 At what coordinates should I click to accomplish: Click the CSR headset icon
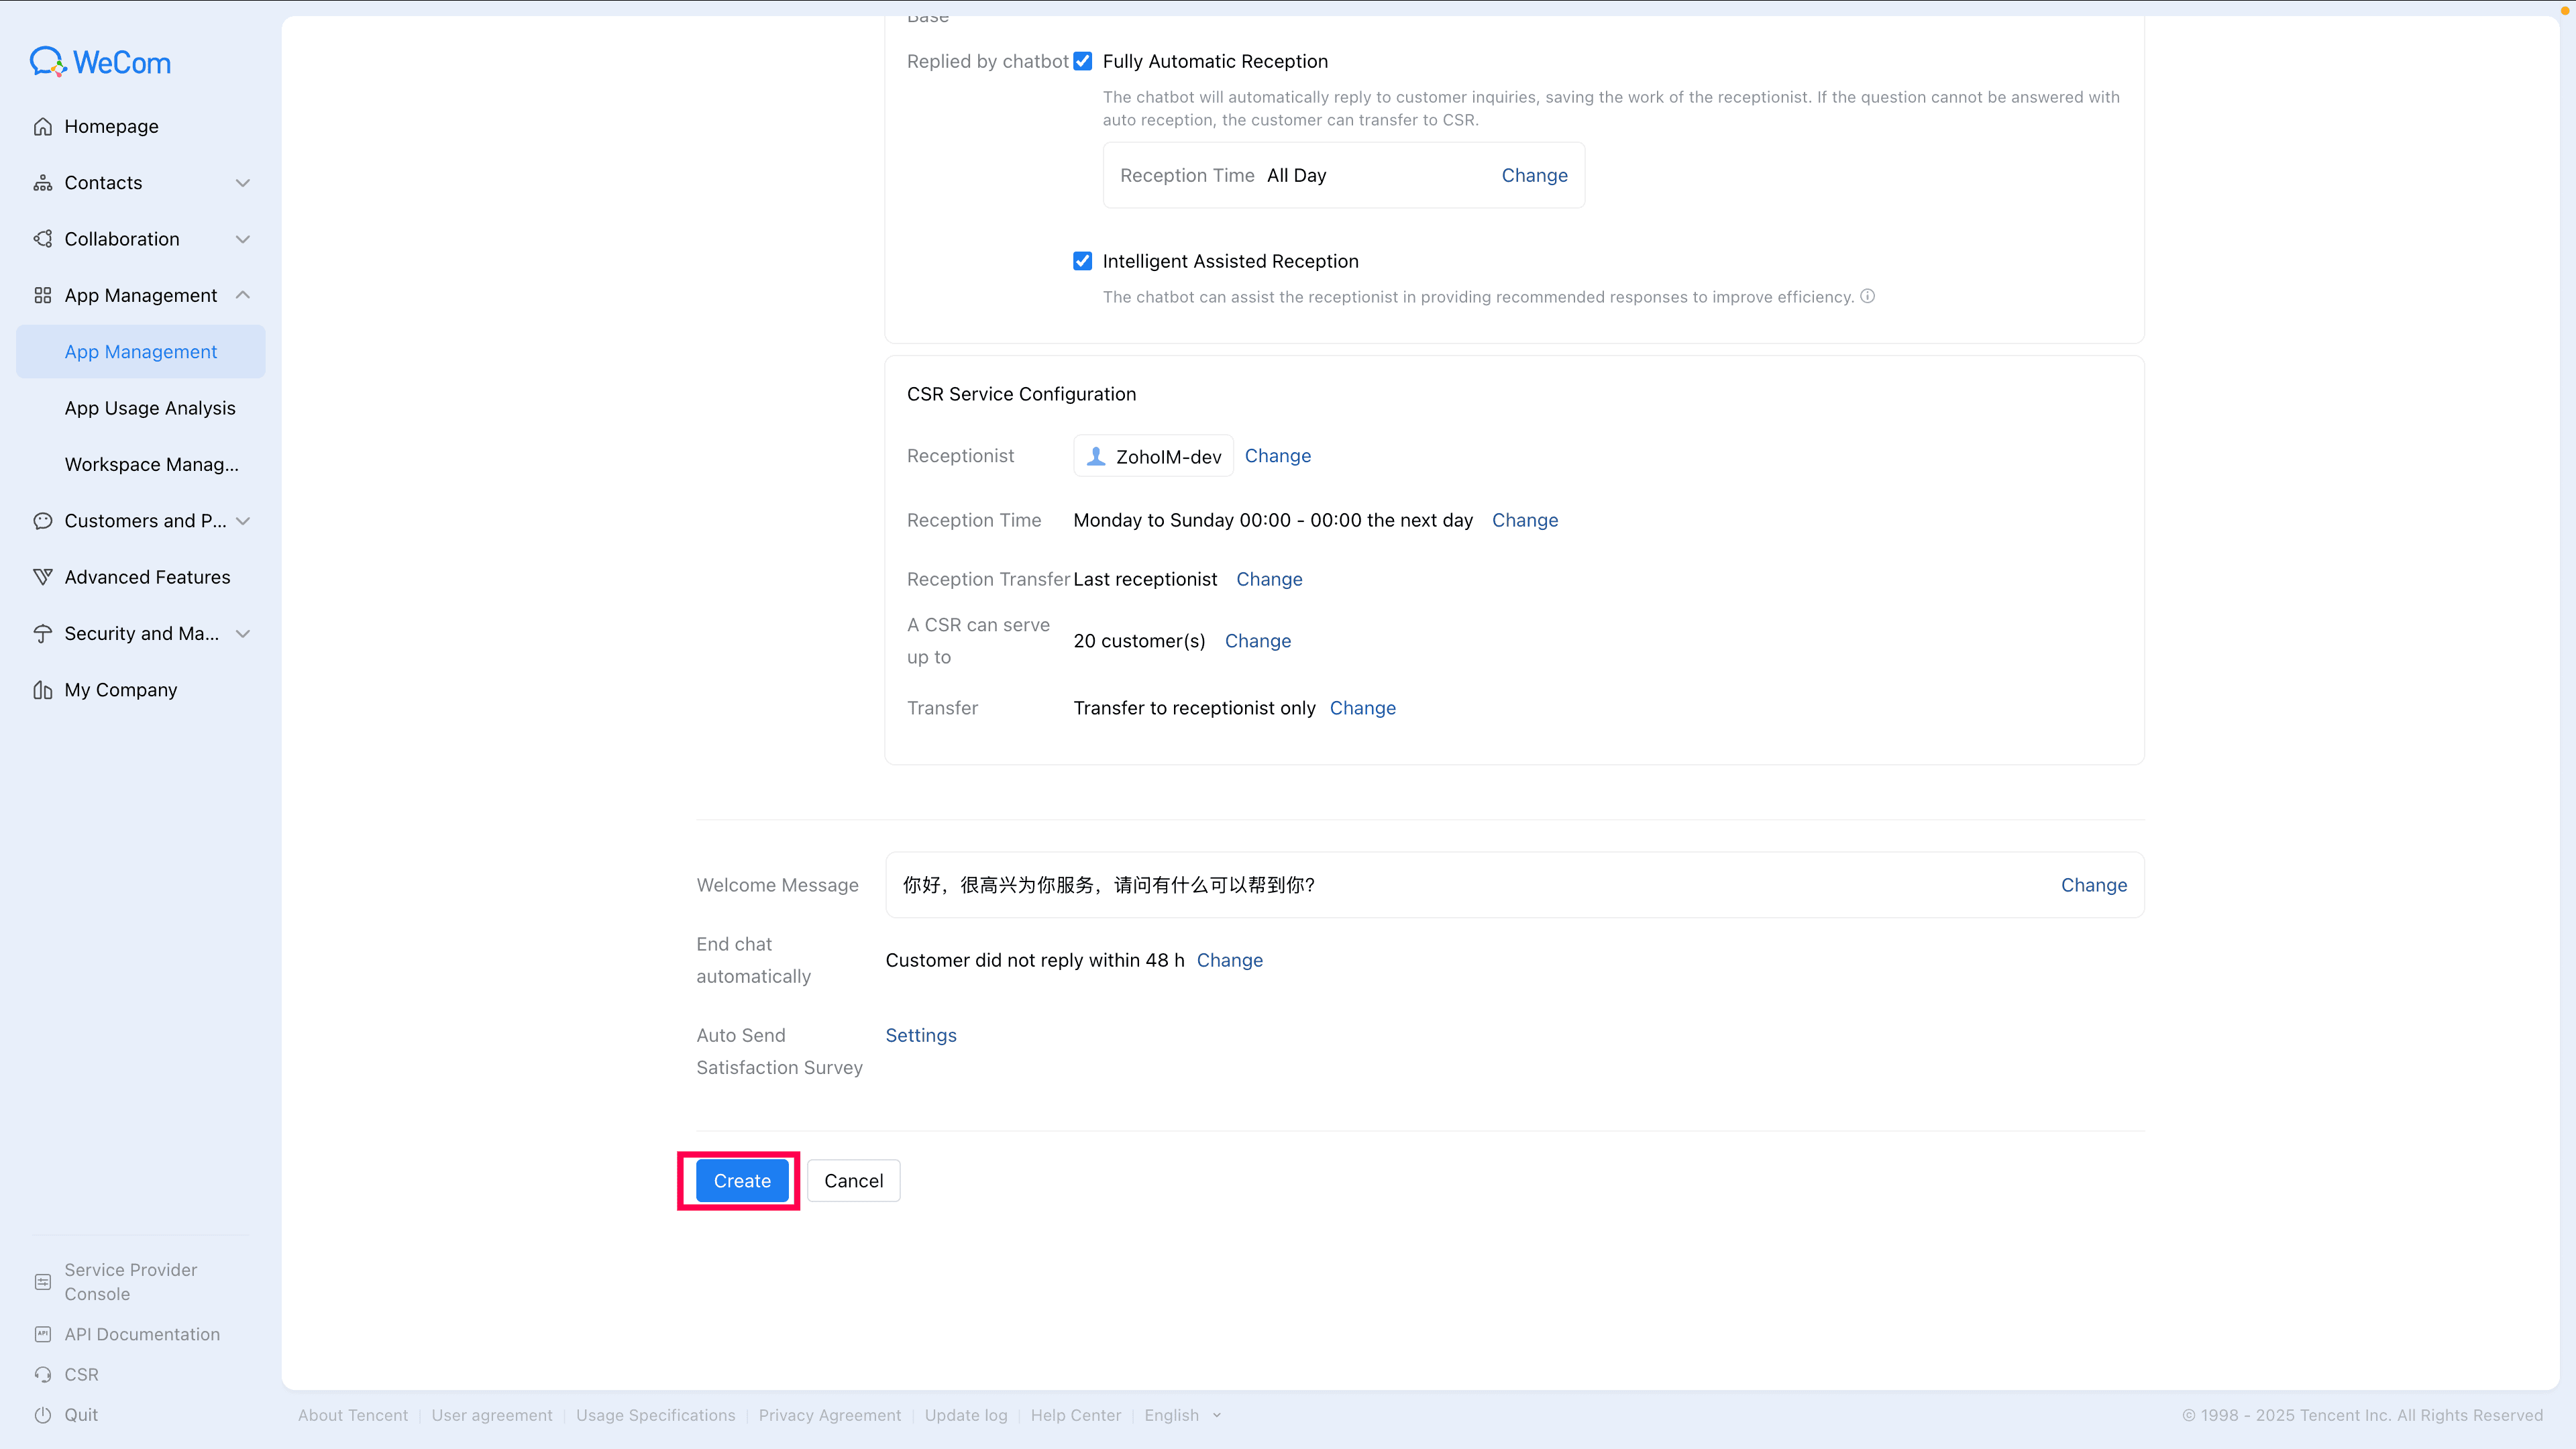43,1375
